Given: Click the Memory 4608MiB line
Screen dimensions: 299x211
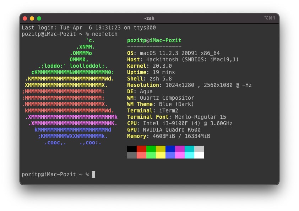Looking at the screenshot, I should [169, 136].
